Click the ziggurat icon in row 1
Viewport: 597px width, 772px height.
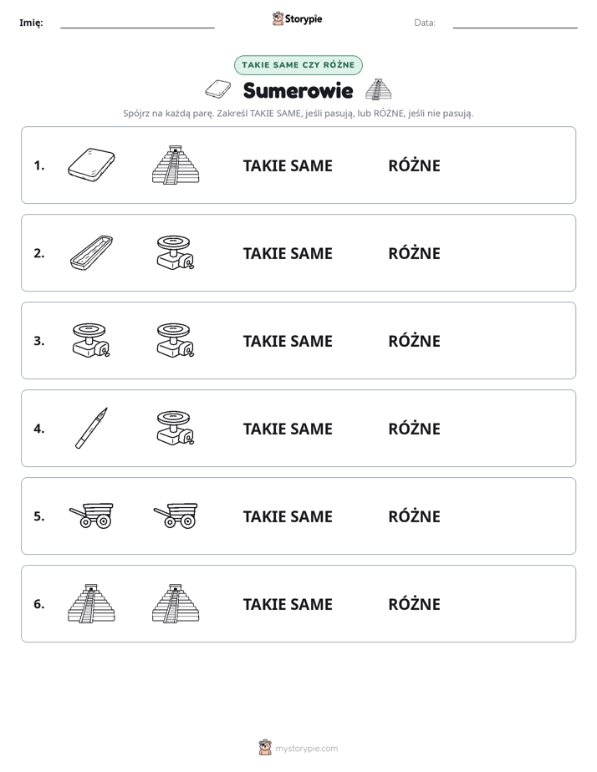[x=176, y=165]
